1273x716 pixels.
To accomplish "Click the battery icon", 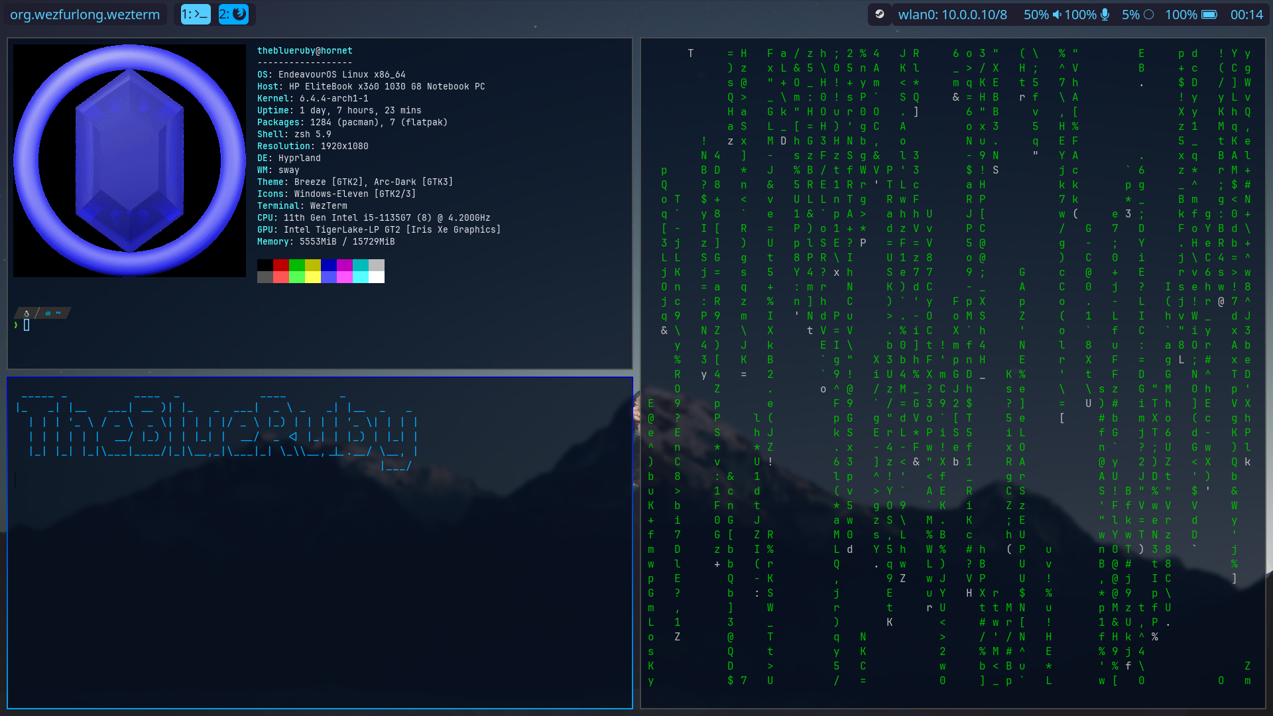I will tap(1209, 15).
